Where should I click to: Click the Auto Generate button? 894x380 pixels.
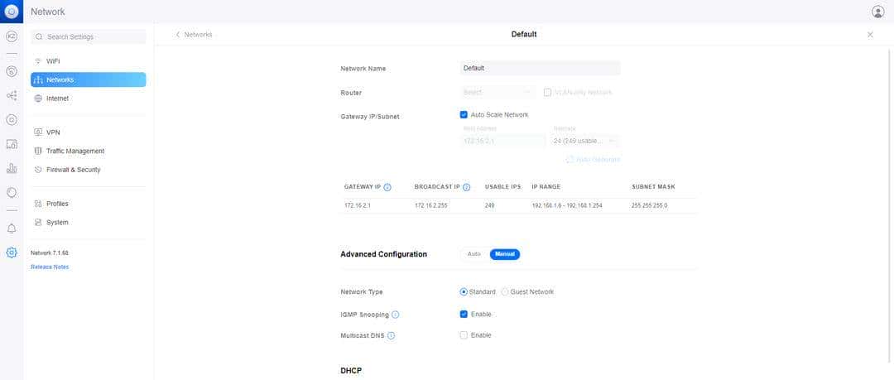click(x=593, y=160)
